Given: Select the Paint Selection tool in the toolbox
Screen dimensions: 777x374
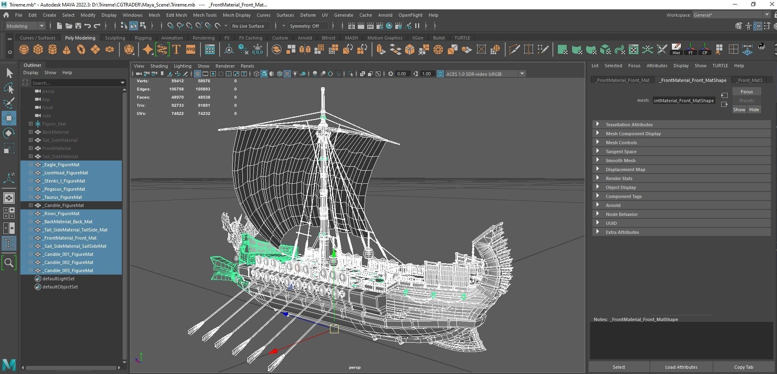Looking at the screenshot, I should click(9, 103).
